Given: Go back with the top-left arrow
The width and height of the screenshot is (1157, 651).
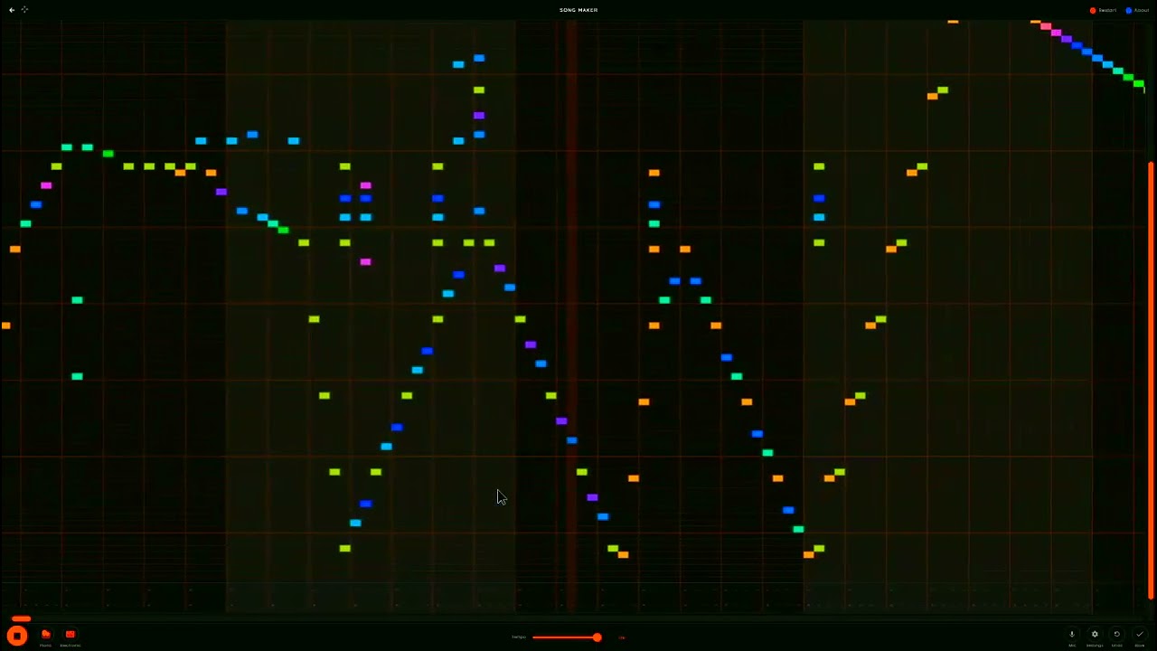Looking at the screenshot, I should point(11,10).
